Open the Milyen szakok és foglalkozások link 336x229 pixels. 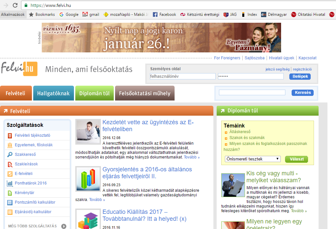coord(266,147)
